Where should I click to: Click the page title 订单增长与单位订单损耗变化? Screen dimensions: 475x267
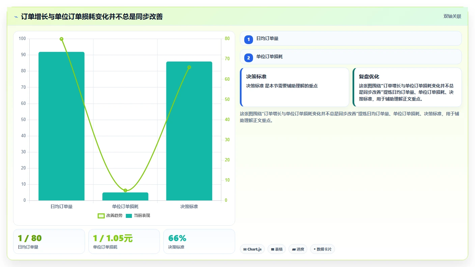[x=92, y=16]
